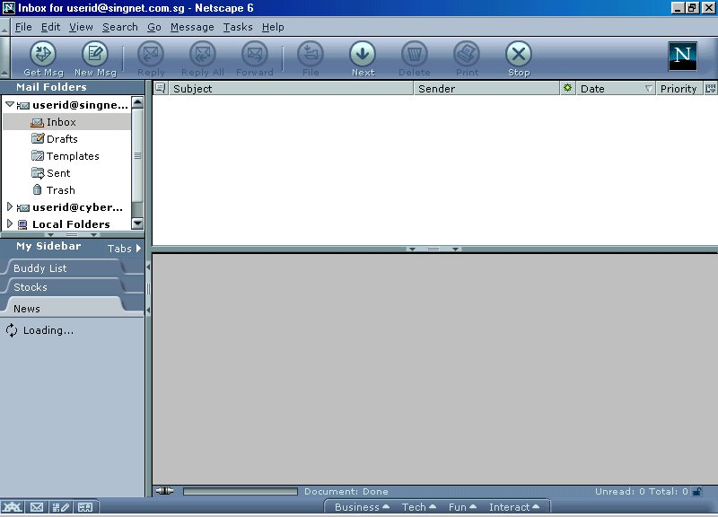Click the Templates folder icon
The image size is (718, 517).
(38, 155)
